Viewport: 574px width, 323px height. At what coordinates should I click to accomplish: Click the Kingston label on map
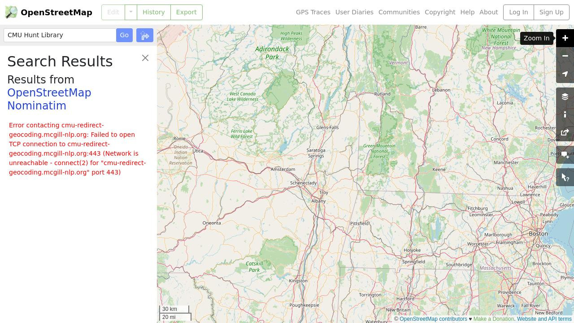(298, 281)
